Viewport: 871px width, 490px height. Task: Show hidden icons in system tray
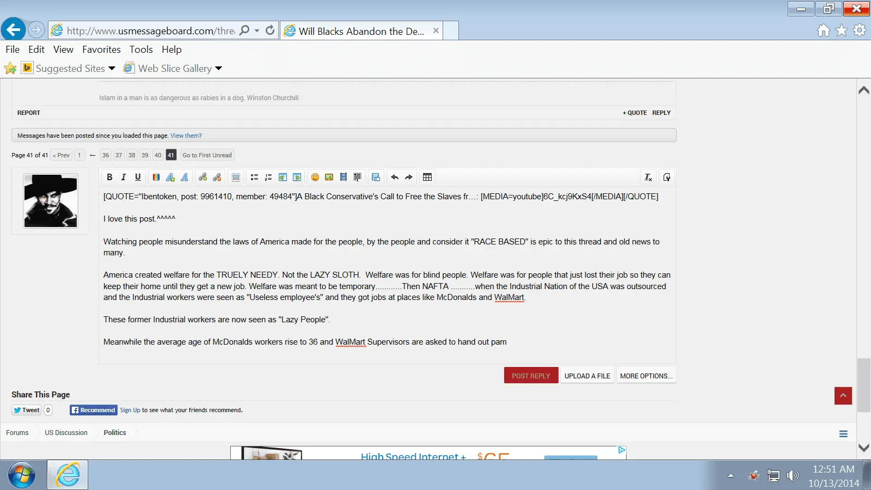731,475
